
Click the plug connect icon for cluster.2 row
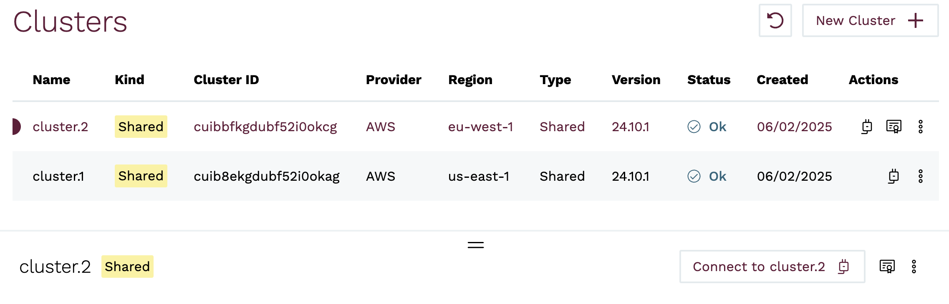pos(867,127)
